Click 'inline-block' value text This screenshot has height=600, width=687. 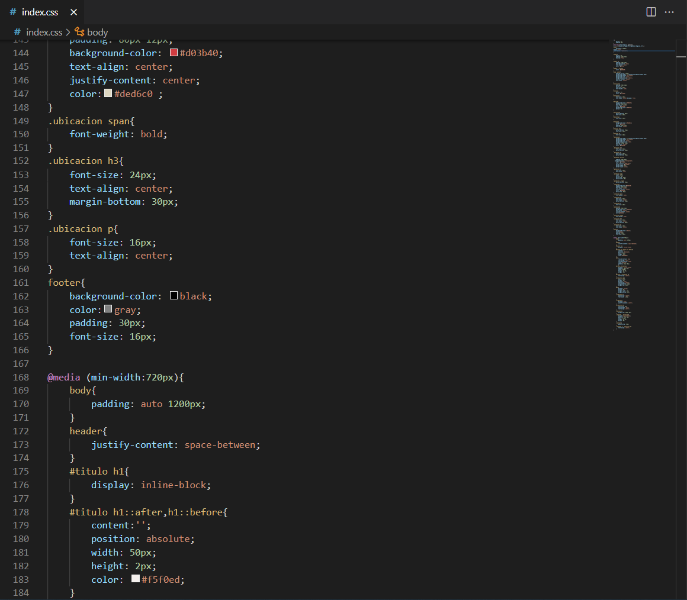coord(174,485)
